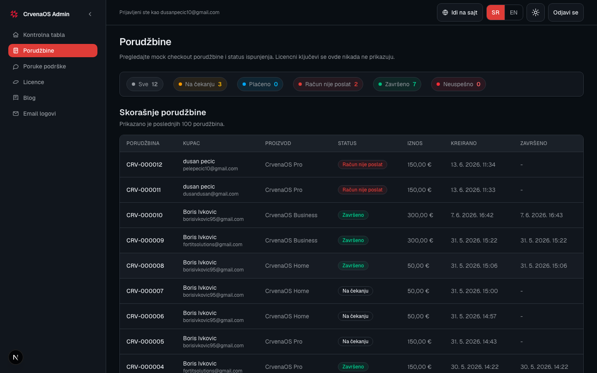Screen dimensions: 597x373
Task: Select Porudžbine in sidebar
Action: pos(53,51)
